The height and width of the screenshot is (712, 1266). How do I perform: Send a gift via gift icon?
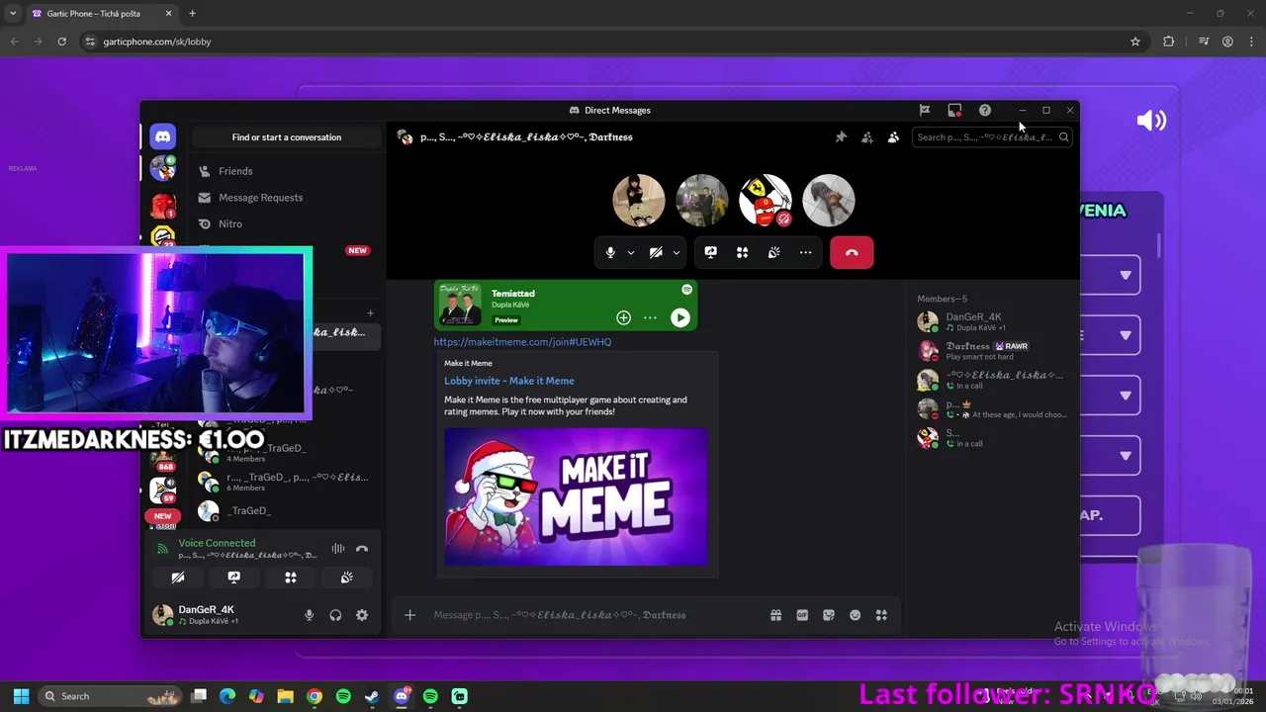(x=775, y=615)
